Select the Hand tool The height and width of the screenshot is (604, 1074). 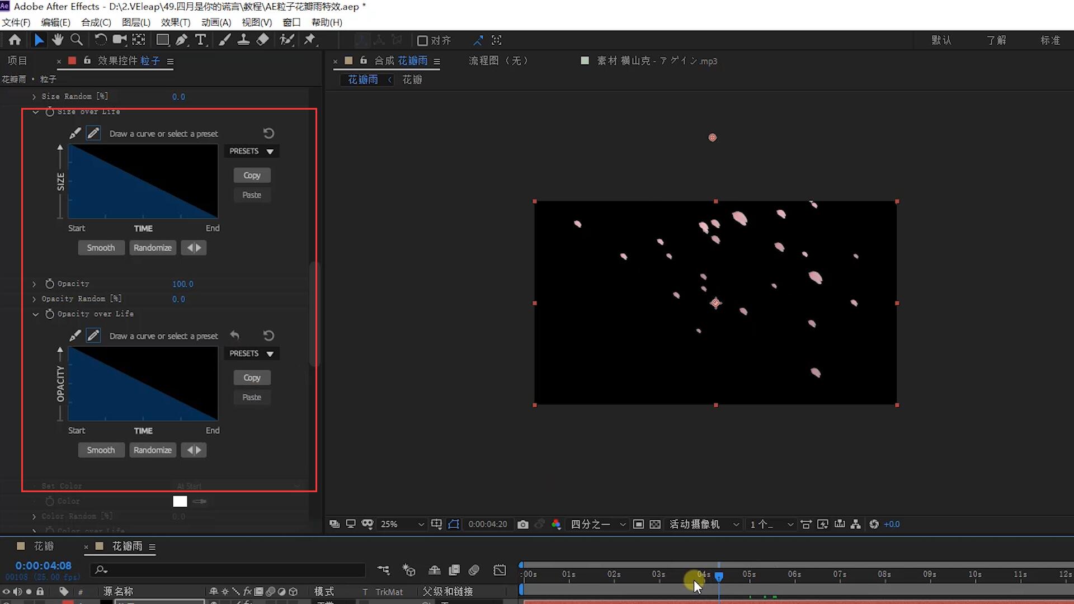[x=58, y=40]
